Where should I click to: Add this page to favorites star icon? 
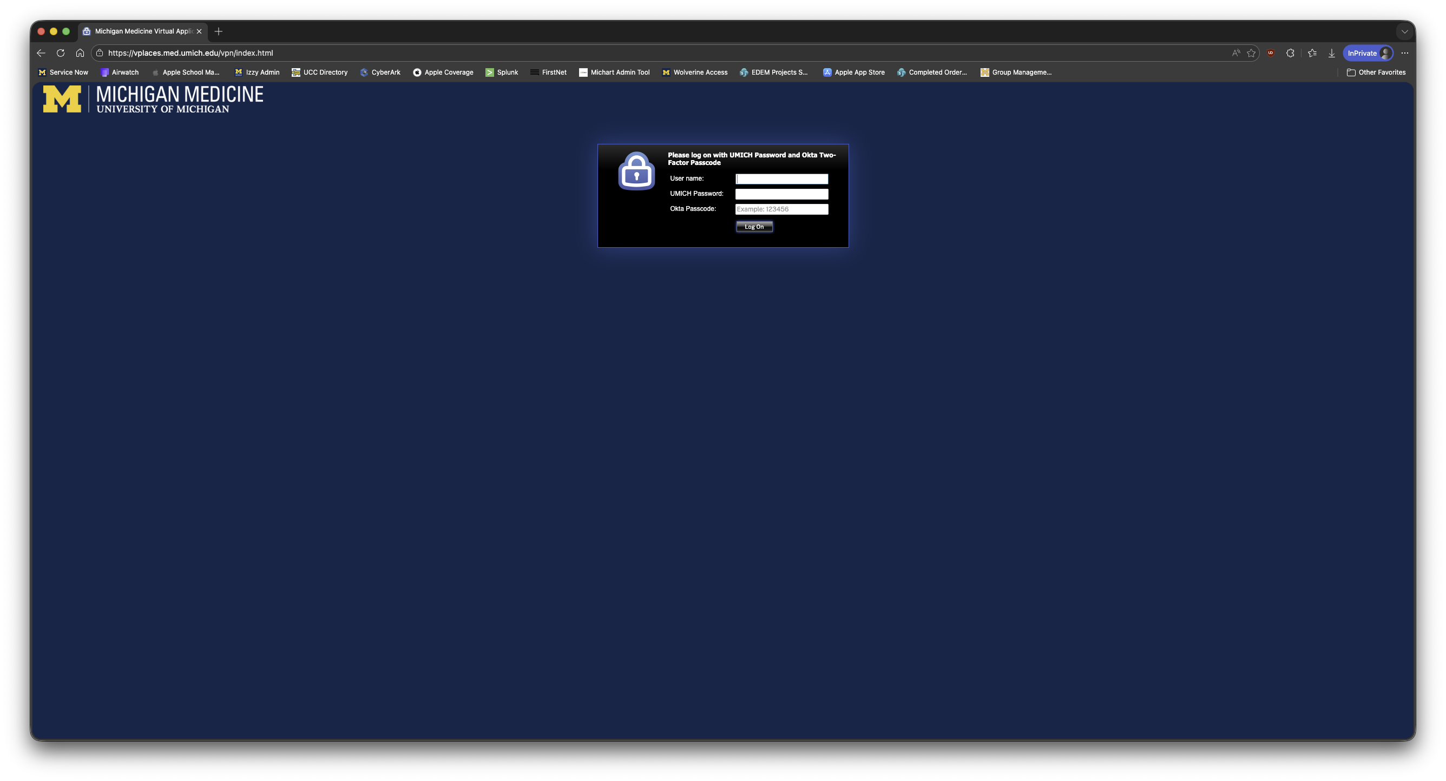click(x=1251, y=53)
